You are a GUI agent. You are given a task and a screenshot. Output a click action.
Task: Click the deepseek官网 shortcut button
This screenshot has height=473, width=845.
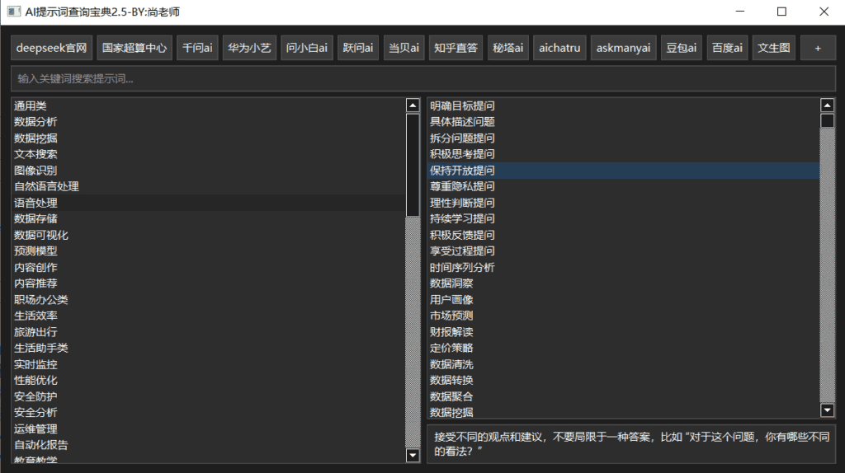tap(51, 48)
